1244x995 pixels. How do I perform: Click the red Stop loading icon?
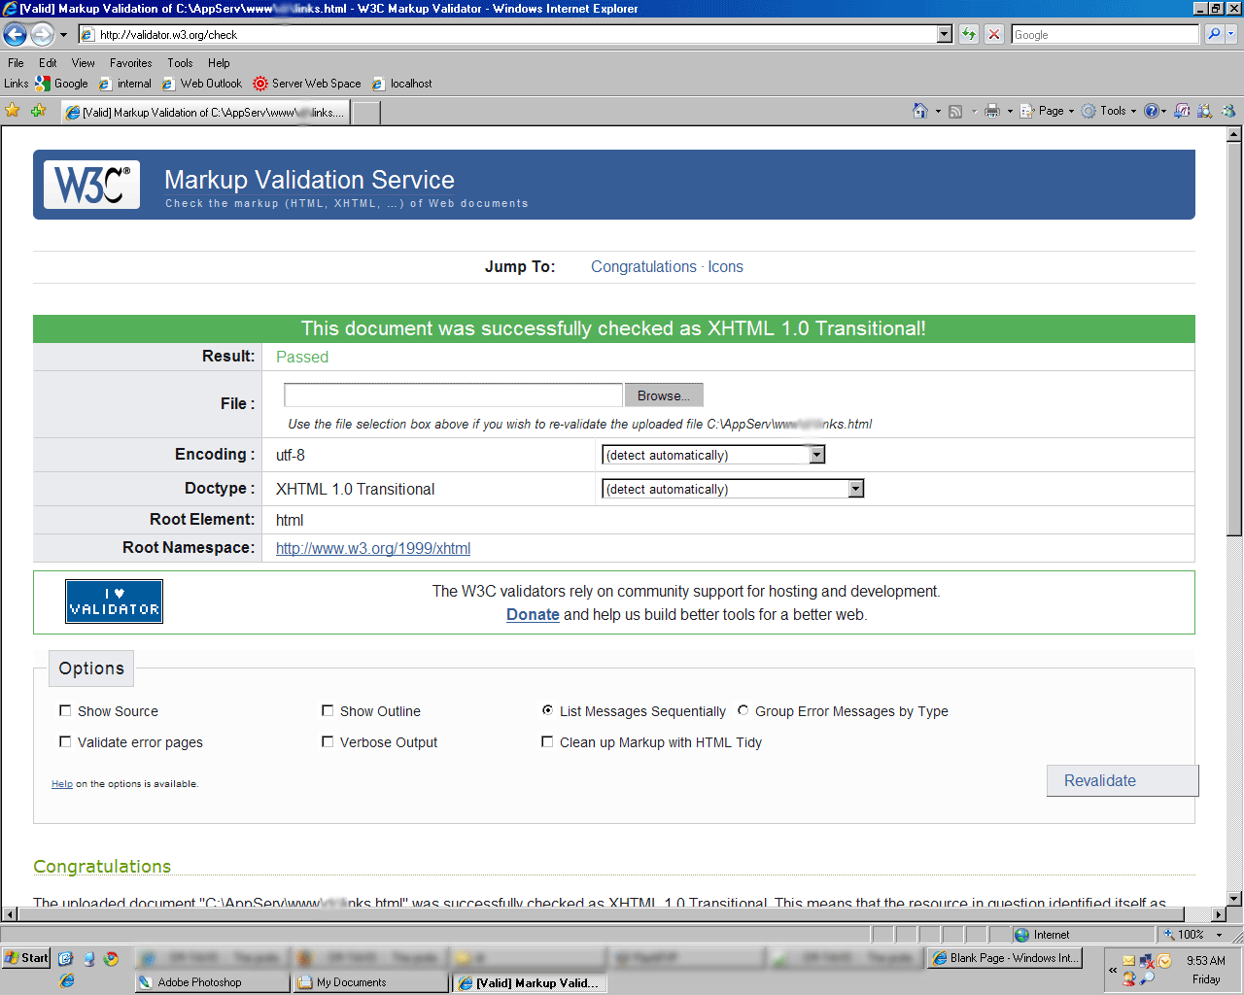click(x=993, y=35)
